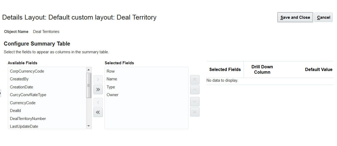The width and height of the screenshot is (337, 146).
Task: Pick the Name entry in Selected Fields
Action: (x=112, y=79)
